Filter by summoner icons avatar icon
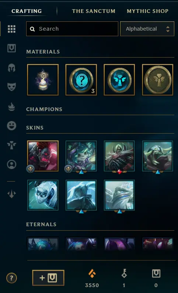Image resolution: width=178 pixels, height=293 pixels. [11, 165]
